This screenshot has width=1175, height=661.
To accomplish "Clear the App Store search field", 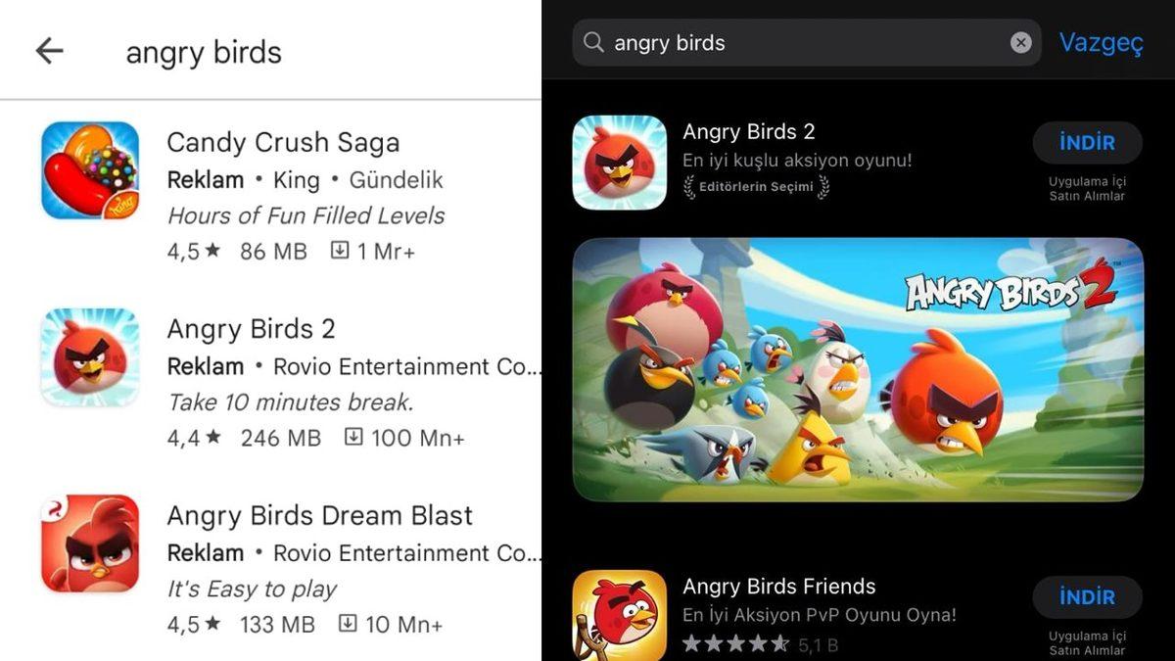I will [1020, 43].
